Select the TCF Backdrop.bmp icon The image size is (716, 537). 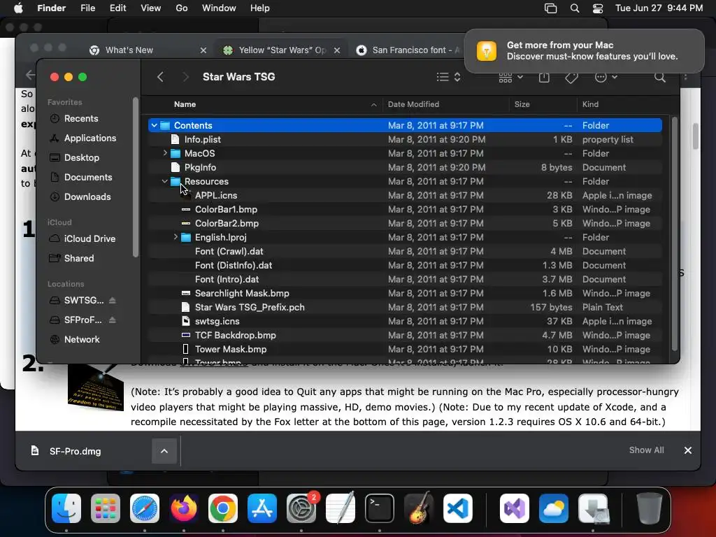[x=186, y=335]
